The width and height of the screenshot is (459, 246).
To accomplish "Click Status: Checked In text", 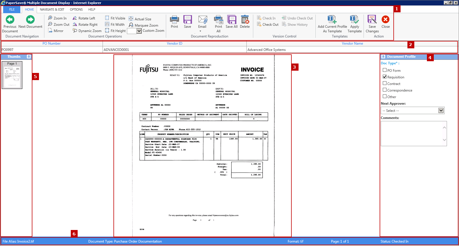I will (x=394, y=241).
